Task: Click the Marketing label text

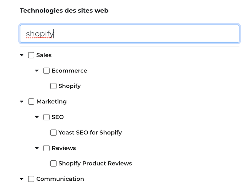Action: 51,101
